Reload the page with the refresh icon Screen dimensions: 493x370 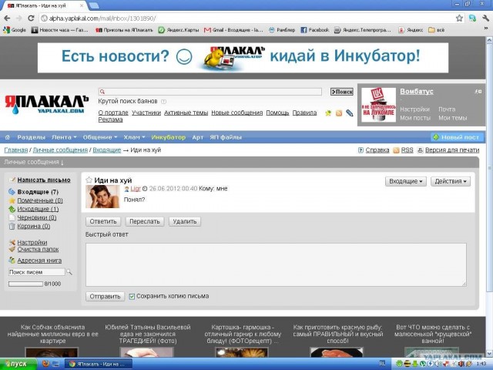(31, 18)
